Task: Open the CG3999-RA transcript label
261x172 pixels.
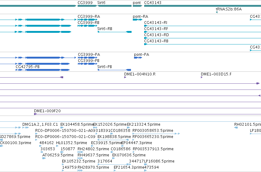Action: point(89,17)
